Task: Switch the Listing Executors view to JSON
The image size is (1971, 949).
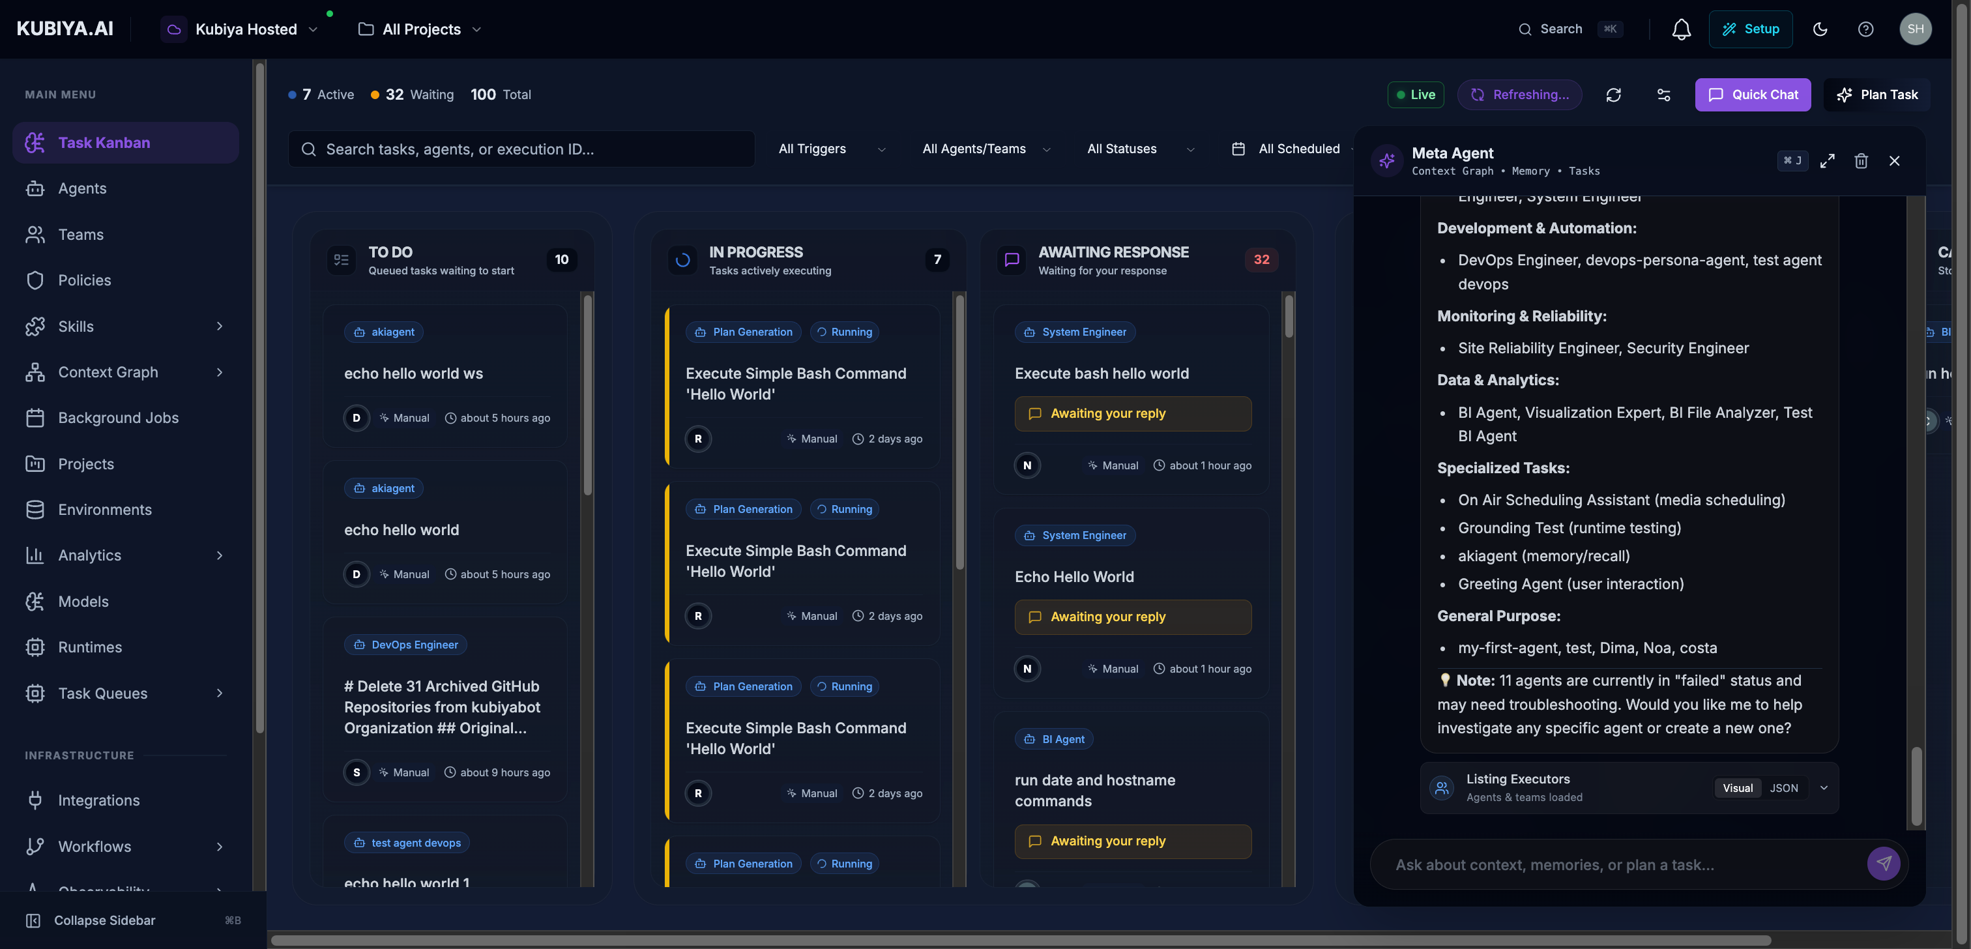Action: (1785, 787)
